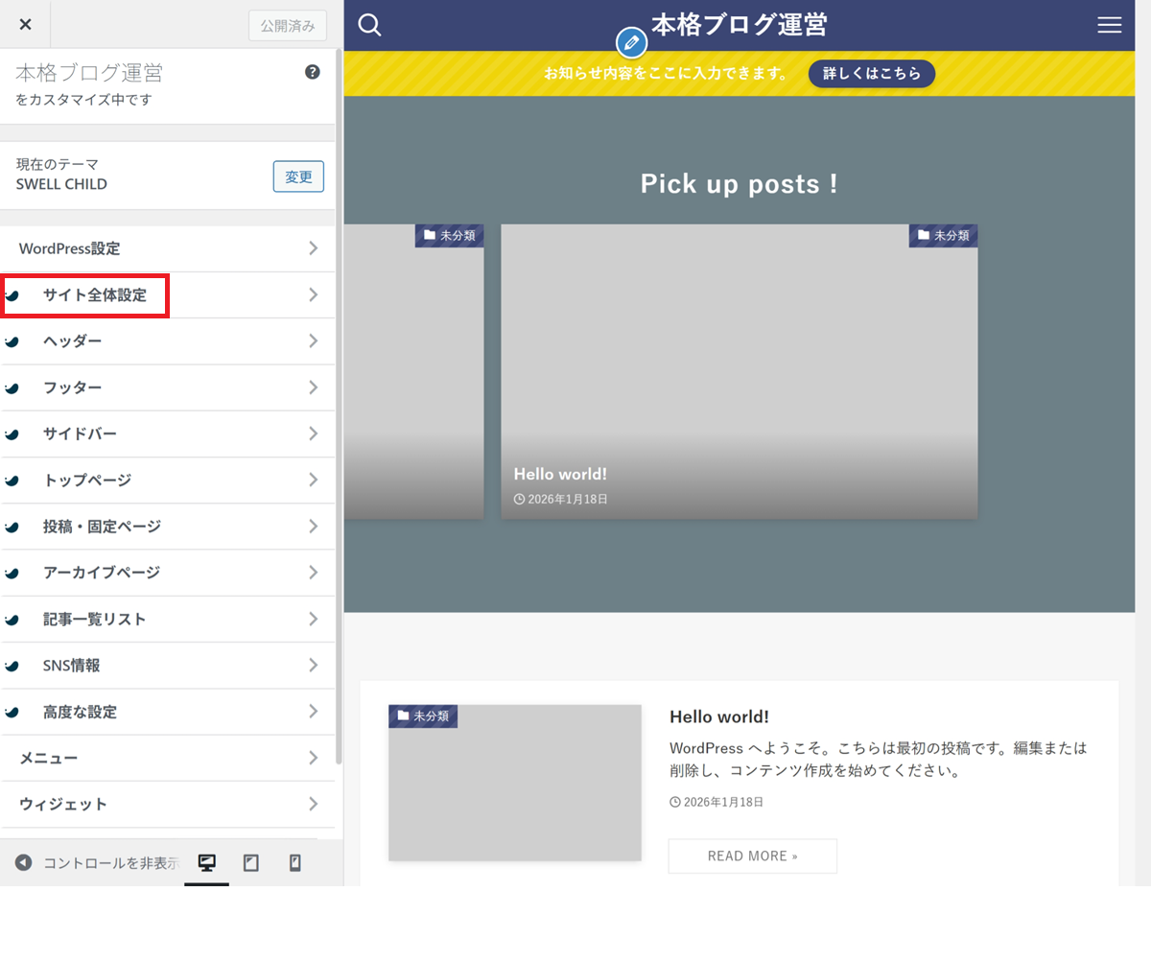The height and width of the screenshot is (962, 1151).
Task: Open サイト全体設定 menu item
Action: coord(94,295)
